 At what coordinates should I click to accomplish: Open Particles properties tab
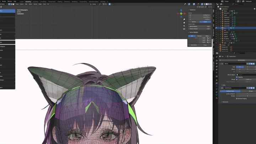pyautogui.click(x=217, y=86)
